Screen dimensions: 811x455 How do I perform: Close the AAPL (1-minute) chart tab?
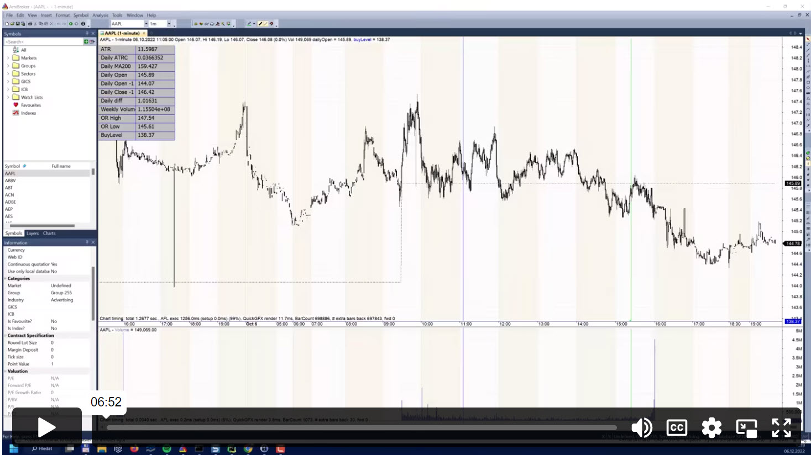point(144,33)
